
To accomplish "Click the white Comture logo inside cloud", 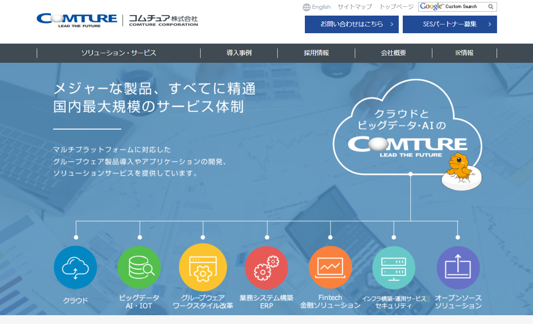I will [x=408, y=146].
